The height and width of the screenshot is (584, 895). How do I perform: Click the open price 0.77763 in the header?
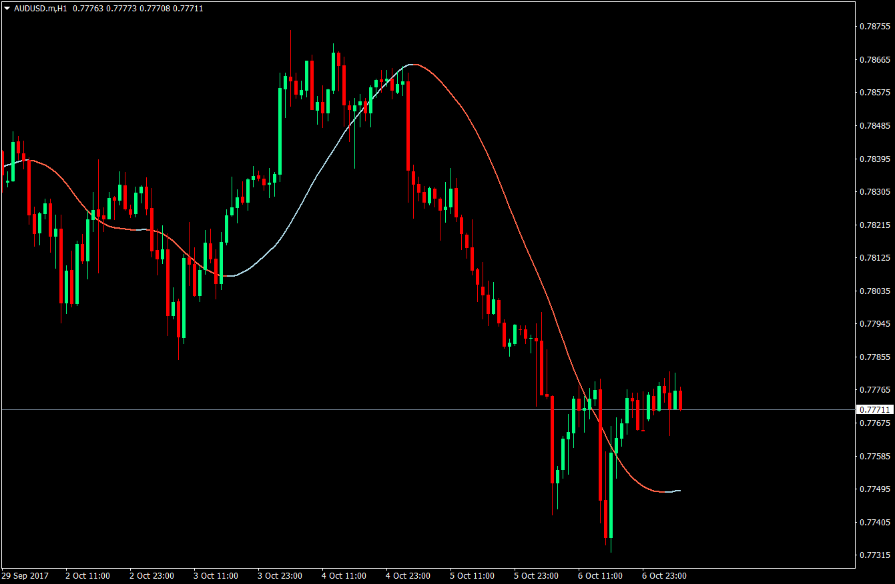(87, 9)
